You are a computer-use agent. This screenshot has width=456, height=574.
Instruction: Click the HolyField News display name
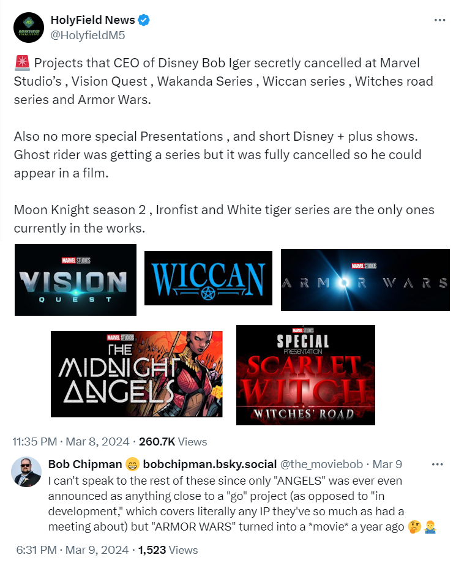(93, 20)
